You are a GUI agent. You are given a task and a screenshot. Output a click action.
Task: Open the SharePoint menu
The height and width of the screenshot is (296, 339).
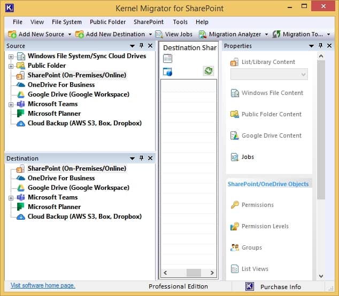click(x=149, y=22)
